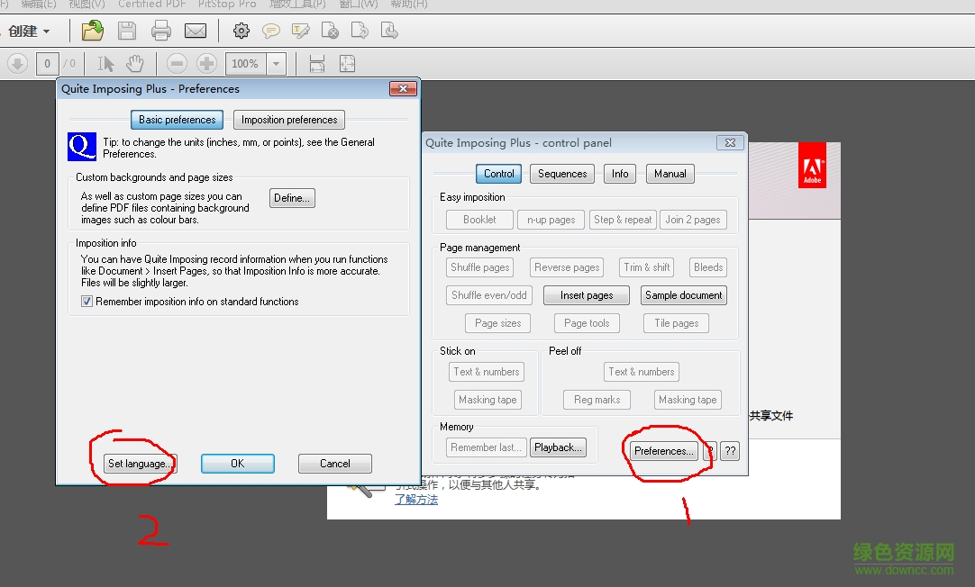Toggle Remember imposition info checkbox
The width and height of the screenshot is (975, 587).
click(87, 302)
